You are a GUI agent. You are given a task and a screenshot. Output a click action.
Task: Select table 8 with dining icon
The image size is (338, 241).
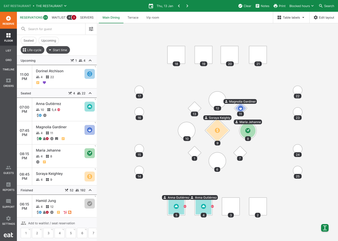[248, 131]
